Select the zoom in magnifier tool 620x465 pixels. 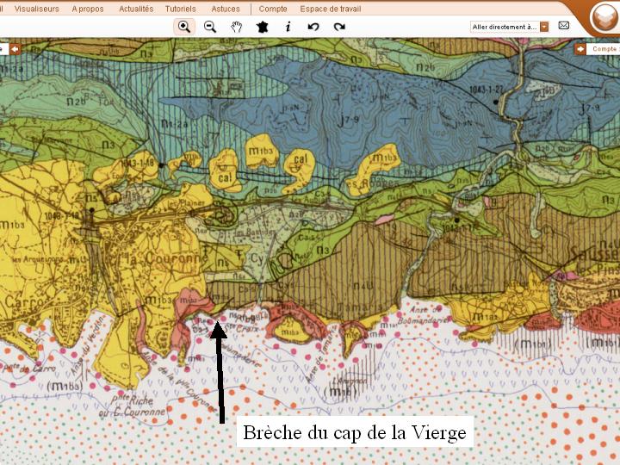click(x=183, y=27)
